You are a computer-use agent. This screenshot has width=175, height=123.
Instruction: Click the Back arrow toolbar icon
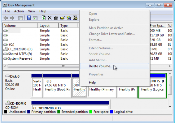[x=6, y=18]
